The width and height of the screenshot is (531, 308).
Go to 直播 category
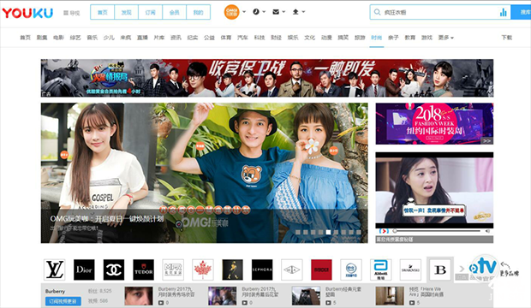coord(142,38)
